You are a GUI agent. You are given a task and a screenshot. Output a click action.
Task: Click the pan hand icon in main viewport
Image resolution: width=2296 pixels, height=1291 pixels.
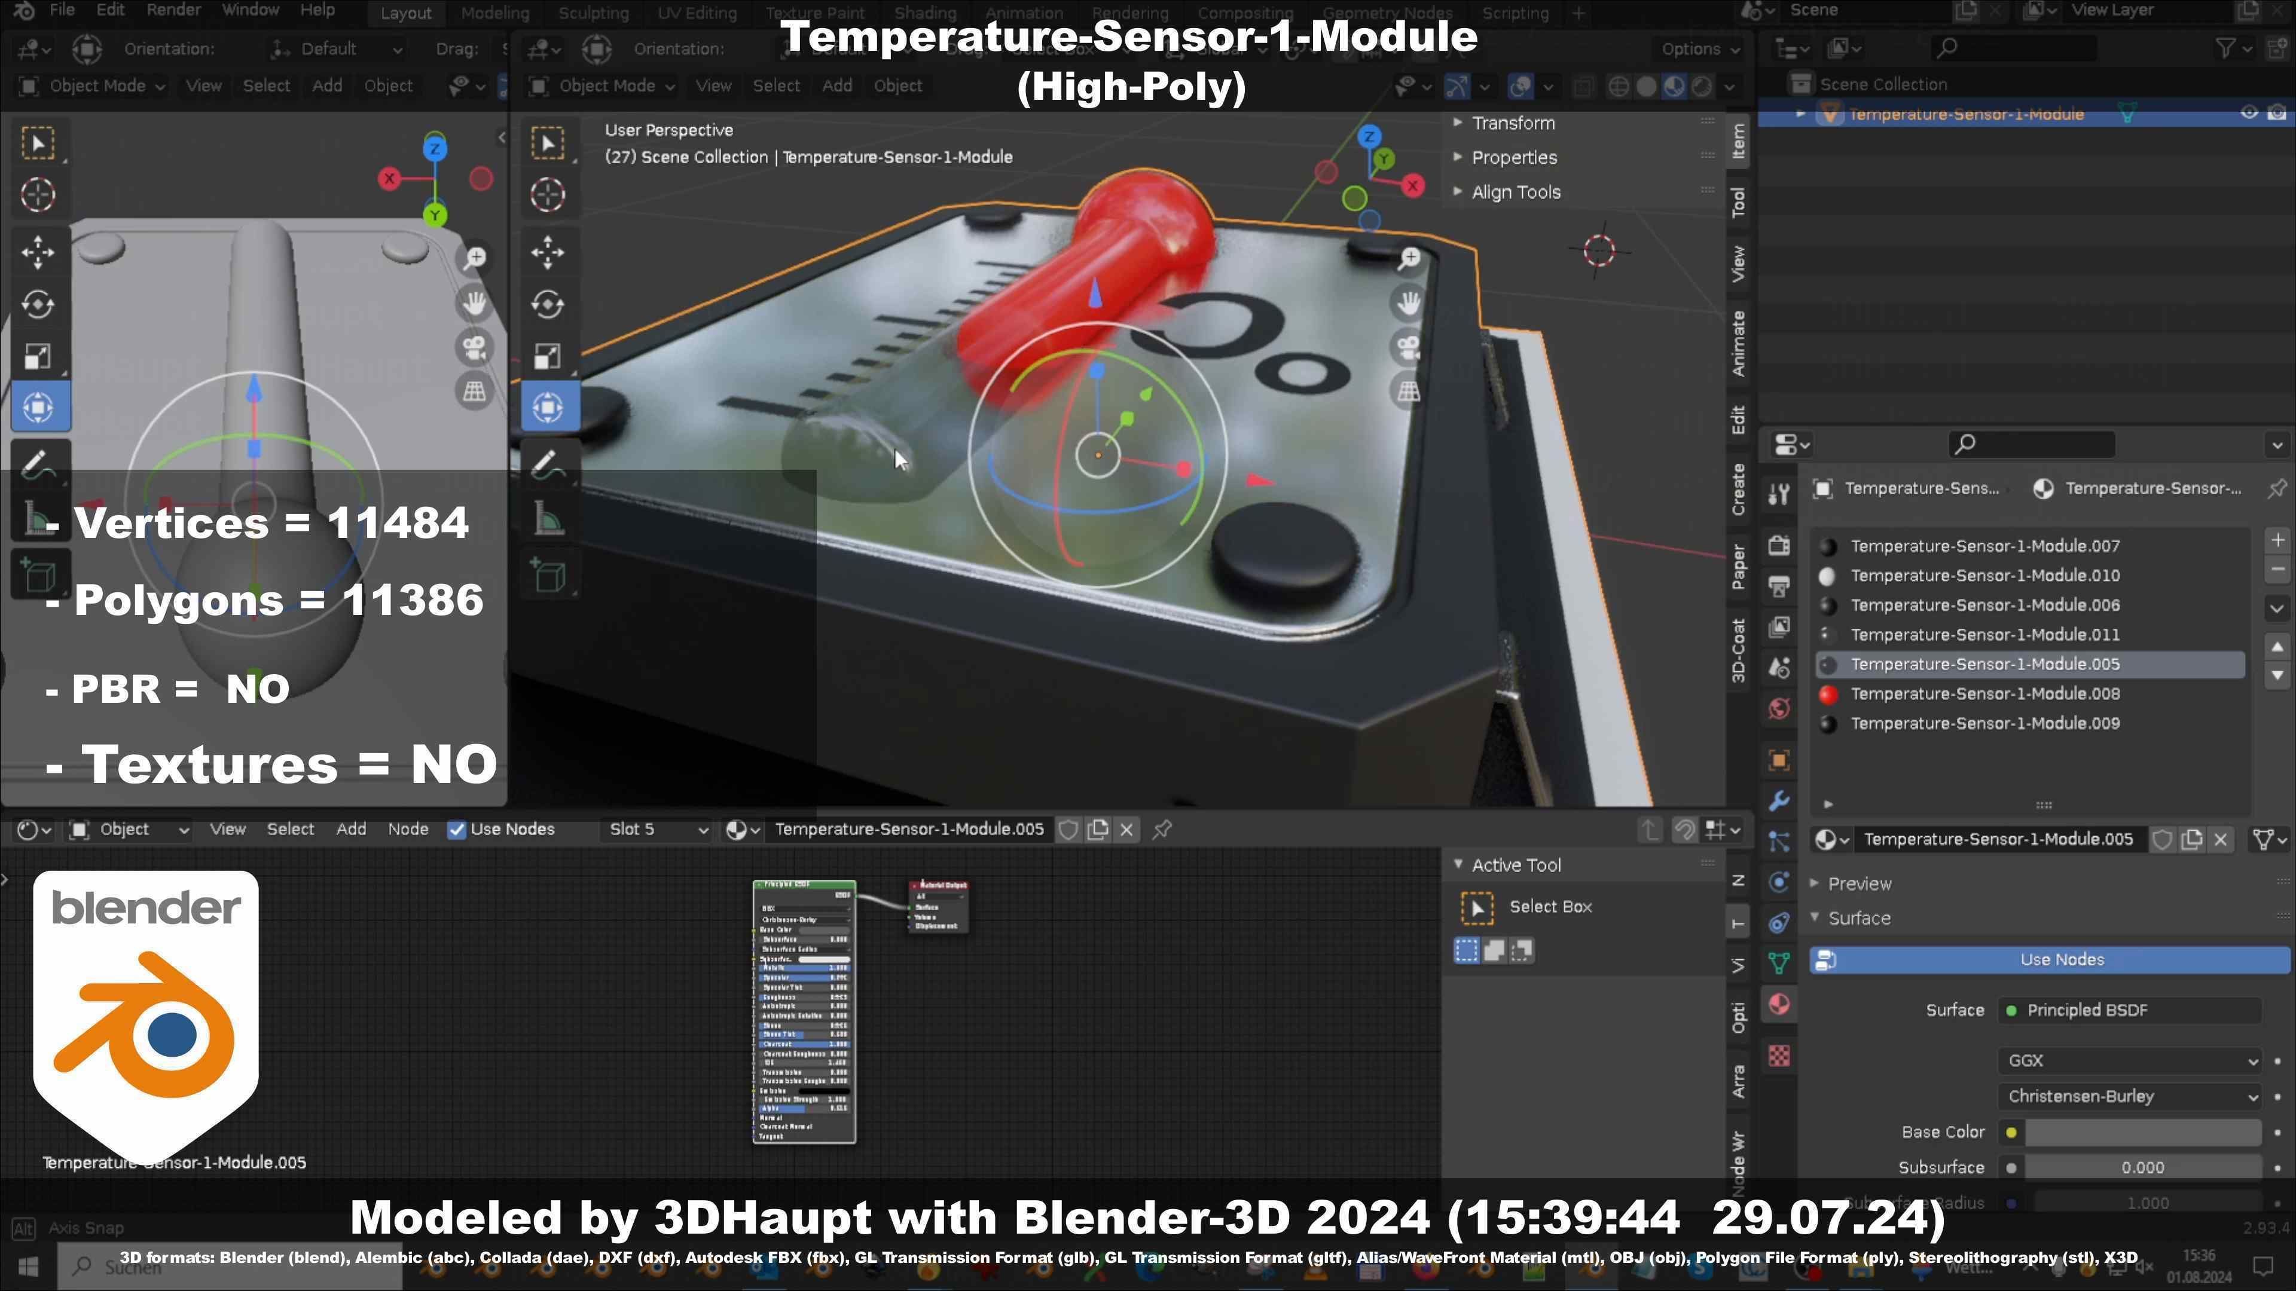[x=1409, y=303]
